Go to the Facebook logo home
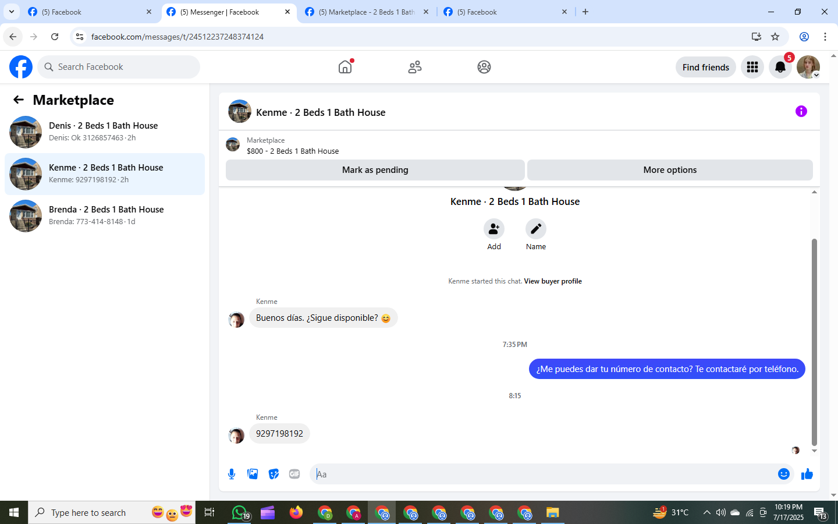 (x=21, y=67)
